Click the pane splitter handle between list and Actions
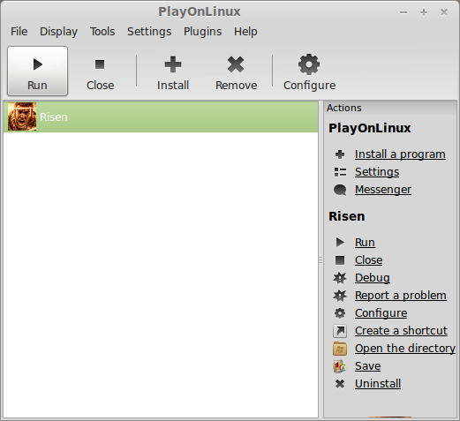This screenshot has width=460, height=421. 320,260
